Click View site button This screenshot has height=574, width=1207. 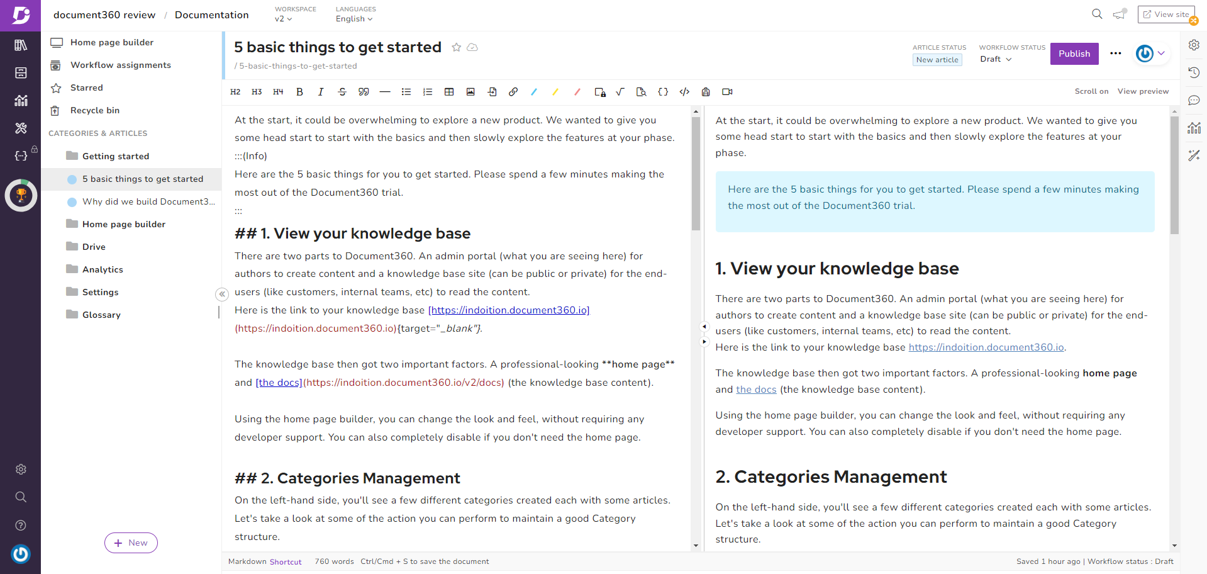pos(1165,14)
